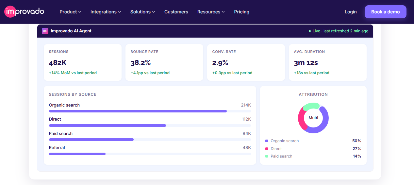This screenshot has height=185, width=414.
Task: Click the Paid search progress bar
Action: (x=150, y=140)
